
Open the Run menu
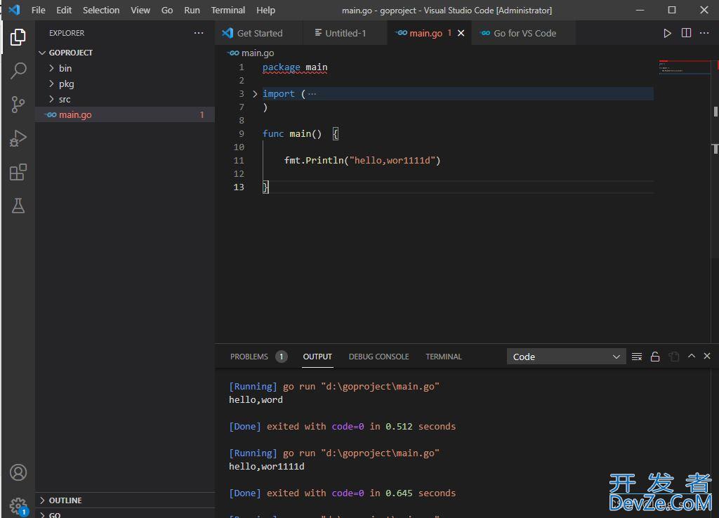(x=192, y=10)
